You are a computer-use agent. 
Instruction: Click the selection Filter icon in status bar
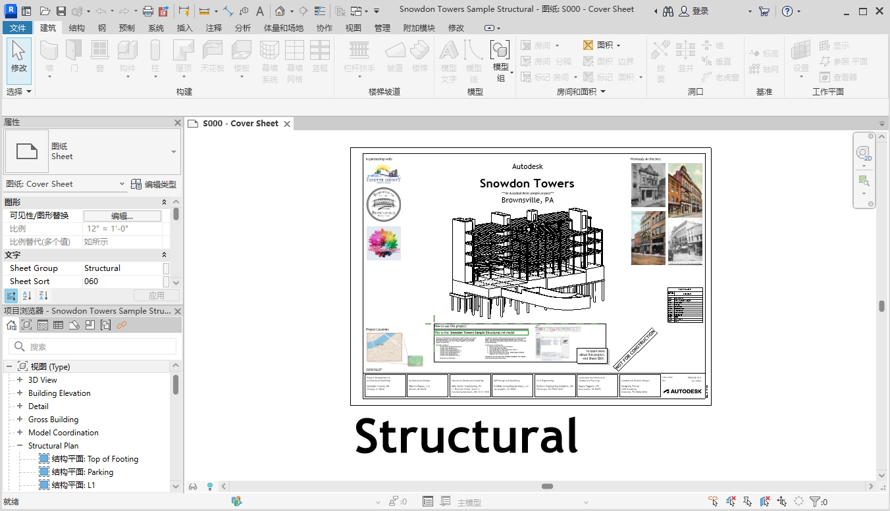click(x=815, y=501)
